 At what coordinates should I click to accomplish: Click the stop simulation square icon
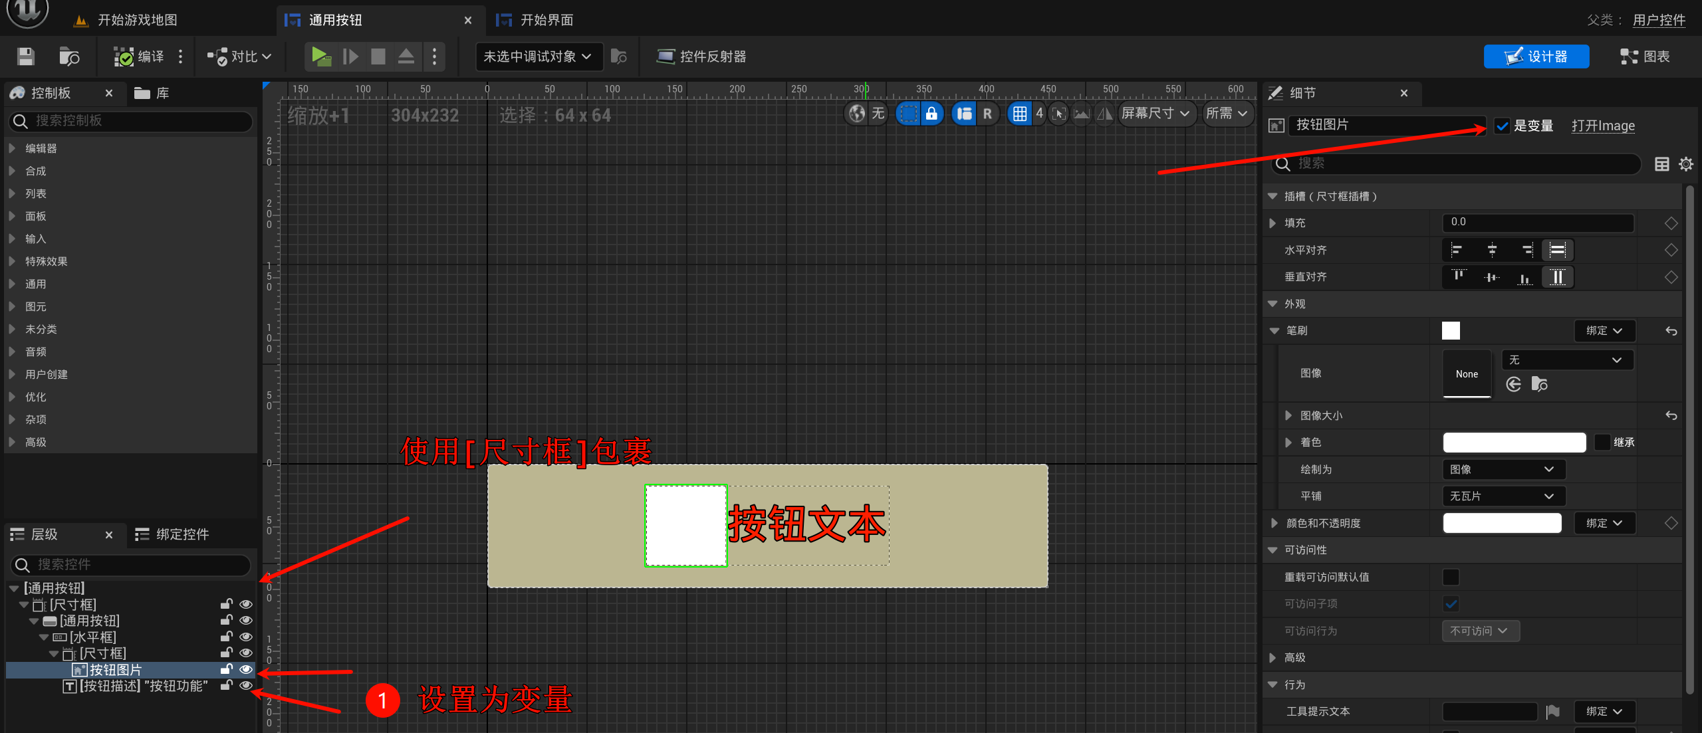(x=378, y=56)
